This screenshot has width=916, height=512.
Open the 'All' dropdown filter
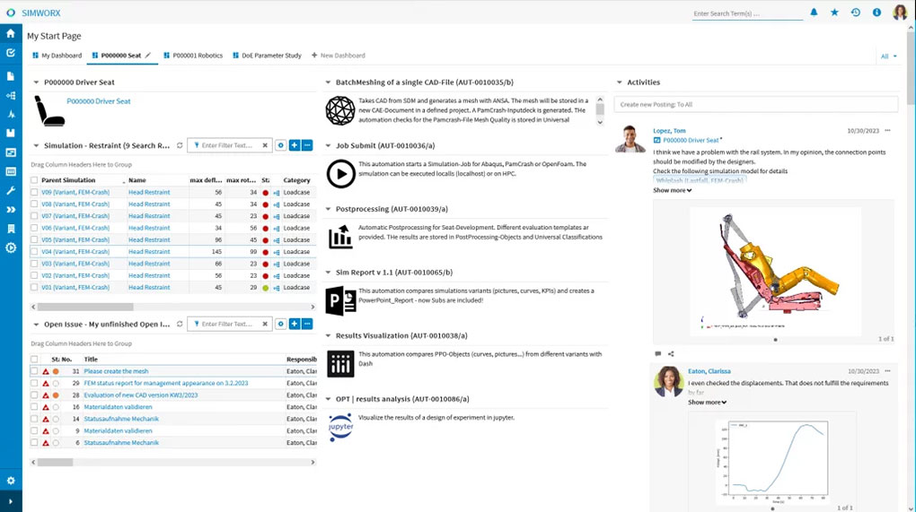(888, 56)
